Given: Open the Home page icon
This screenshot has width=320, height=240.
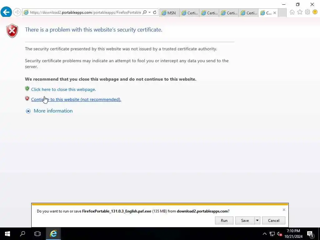Looking at the screenshot, I should tap(292, 12).
